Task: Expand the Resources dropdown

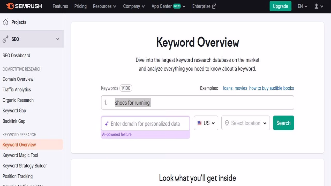Action: coord(104,6)
